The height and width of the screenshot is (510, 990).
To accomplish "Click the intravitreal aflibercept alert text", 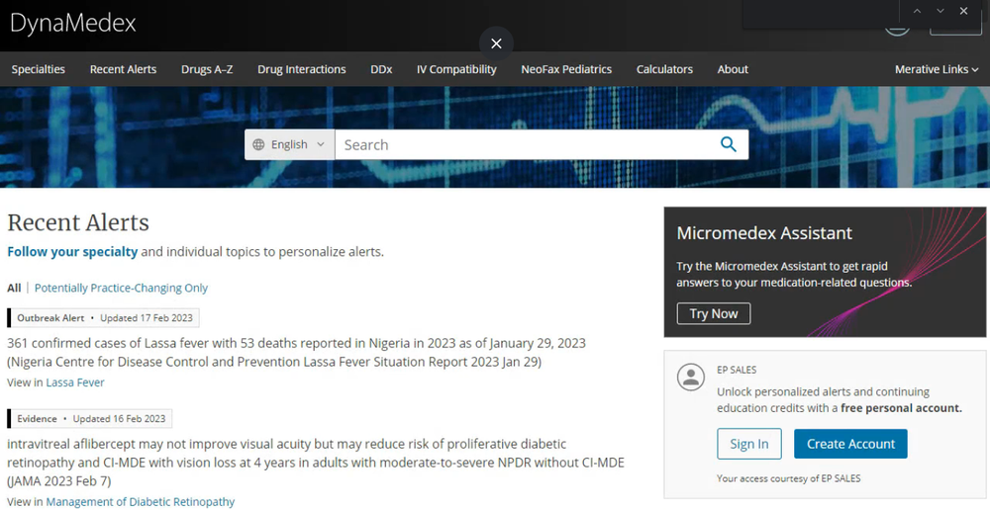I will 316,463.
